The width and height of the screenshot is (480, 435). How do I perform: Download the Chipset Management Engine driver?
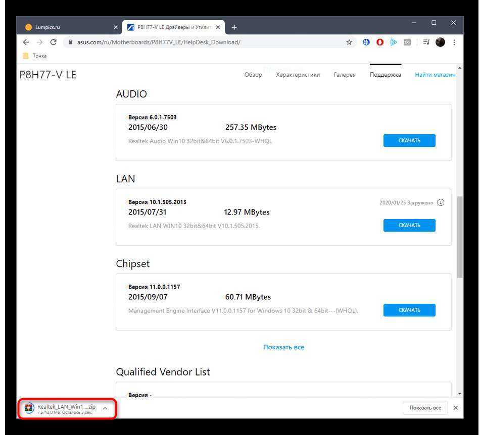coord(409,310)
